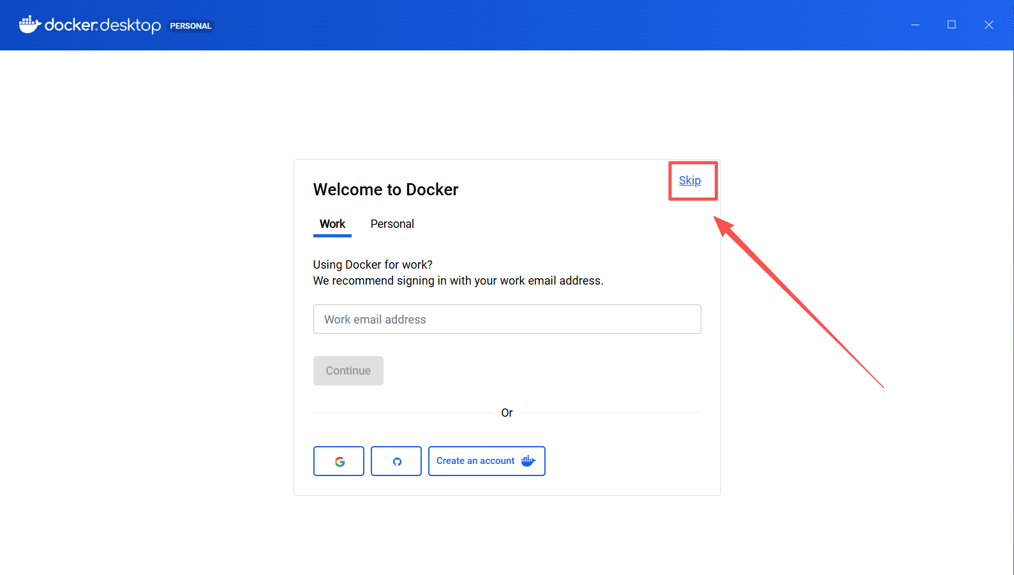Click the Docker whale logo in title bar
1014x575 pixels.
click(30, 25)
